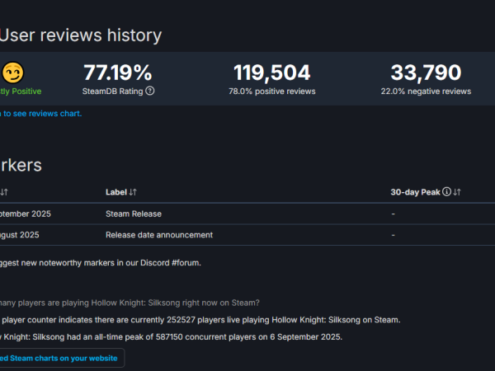Image resolution: width=495 pixels, height=371 pixels.
Task: Click the '78.0% positive reviews' text
Action: click(x=271, y=92)
